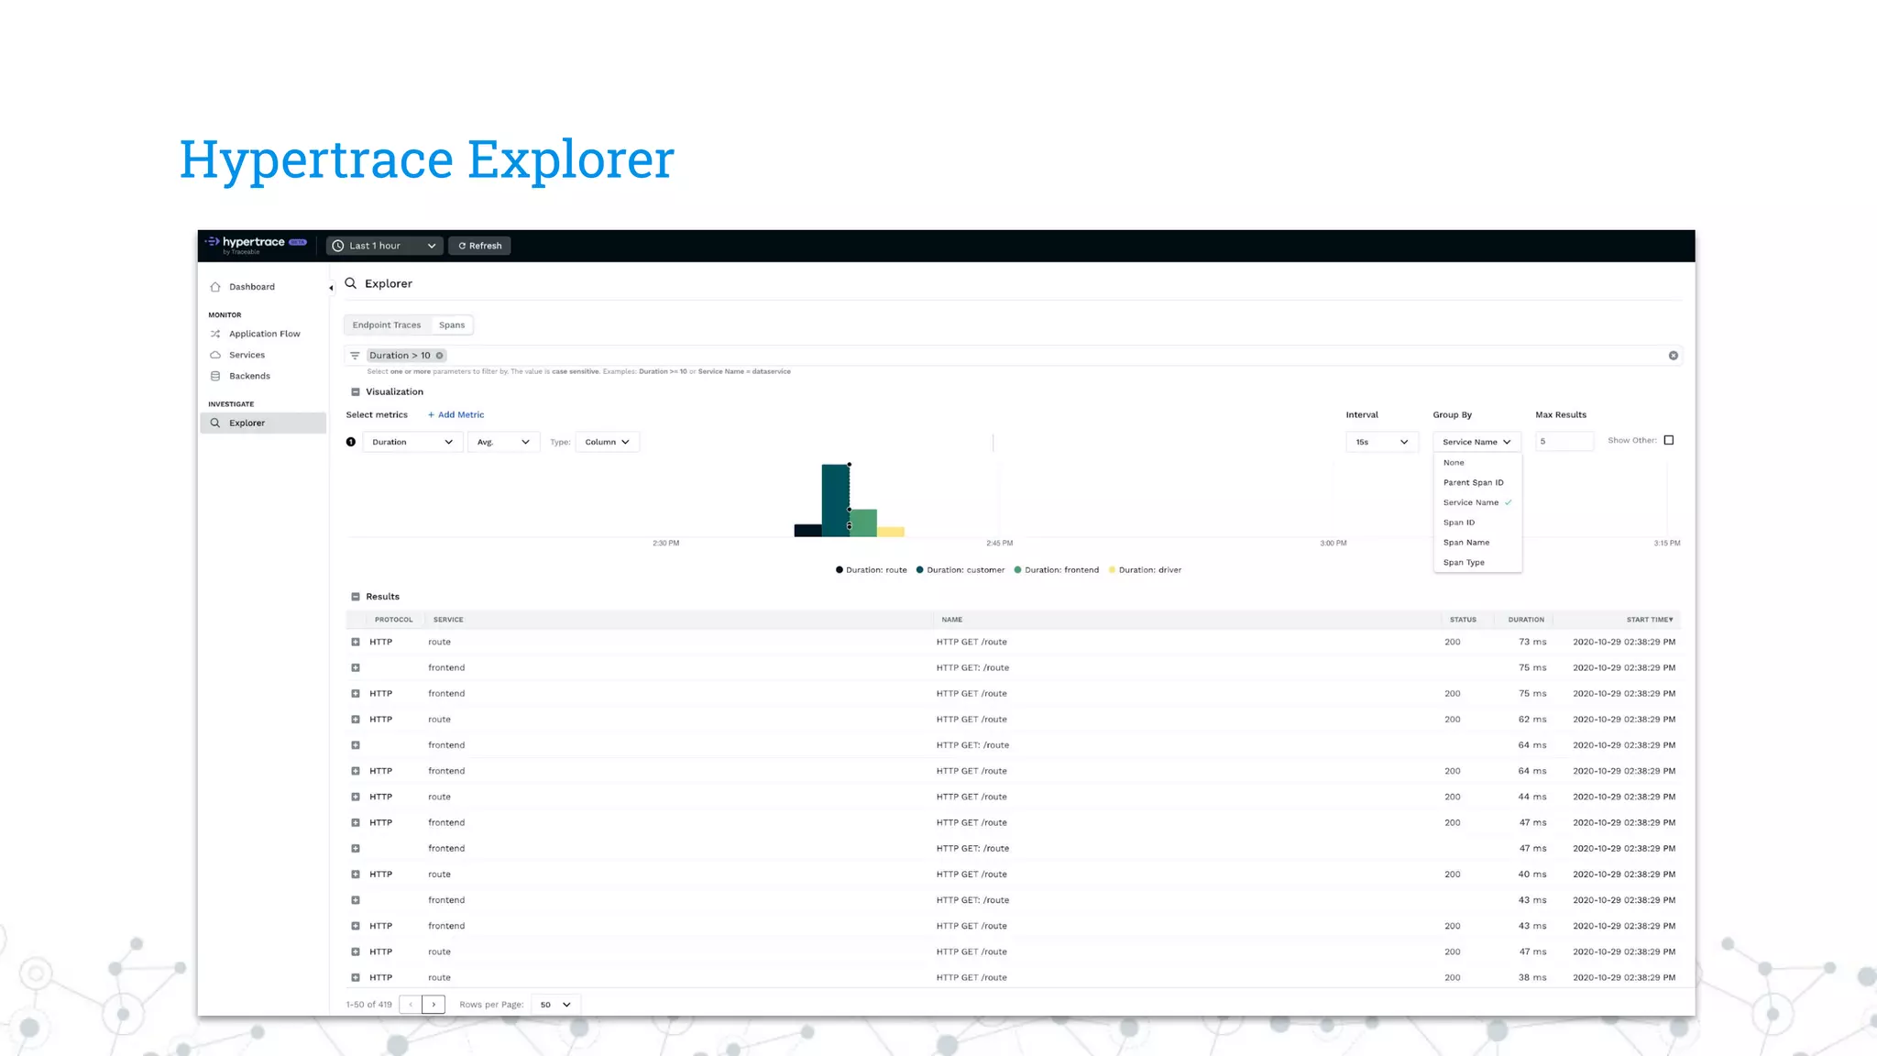Click the Hypertrace logo

click(x=254, y=244)
